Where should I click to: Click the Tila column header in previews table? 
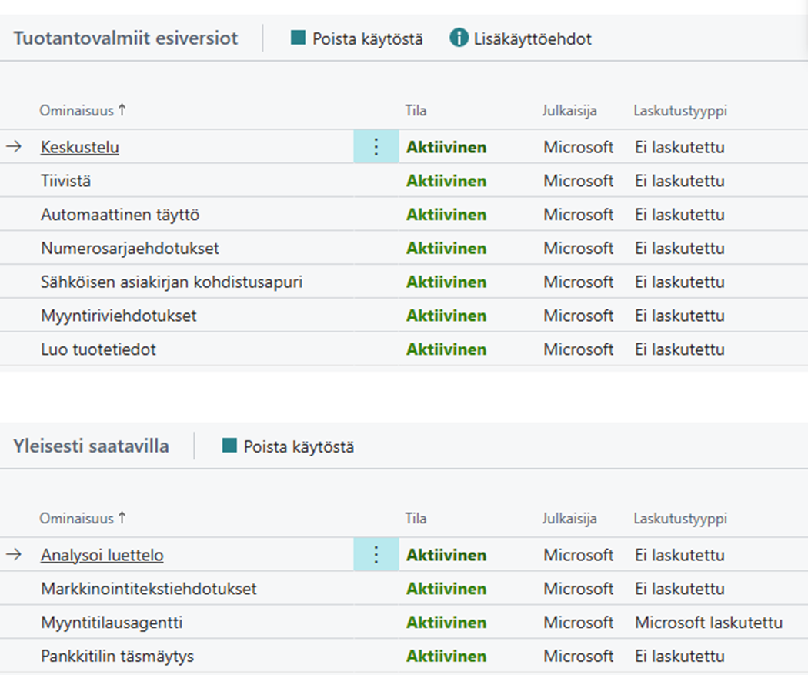[x=416, y=111]
